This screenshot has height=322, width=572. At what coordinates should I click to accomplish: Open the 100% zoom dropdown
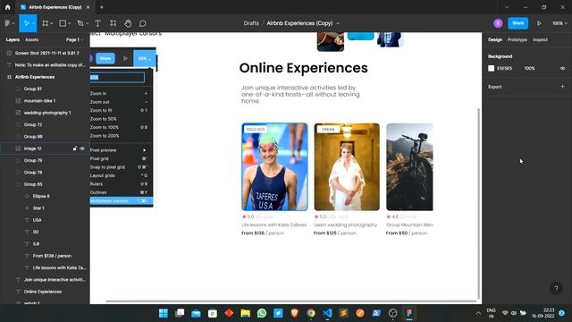[x=559, y=23]
